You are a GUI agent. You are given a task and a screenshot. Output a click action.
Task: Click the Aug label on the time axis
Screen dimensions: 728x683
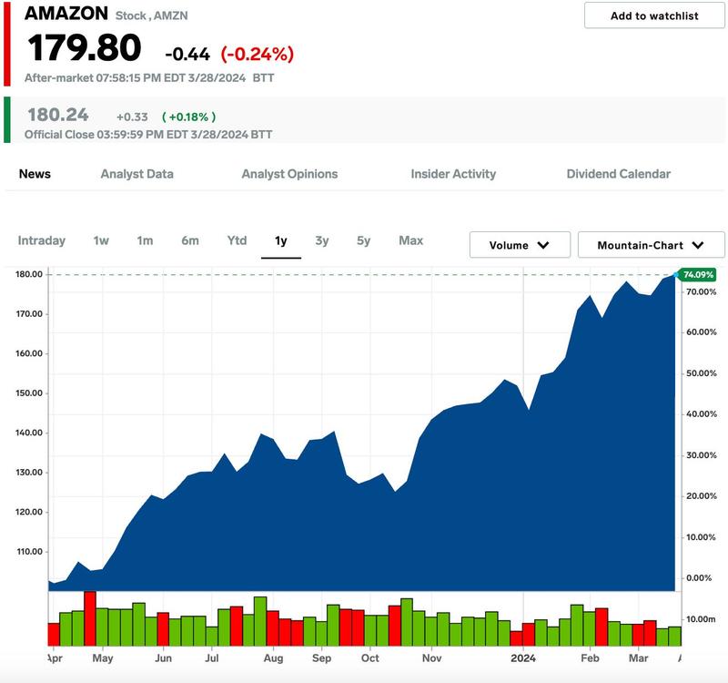[x=274, y=658]
